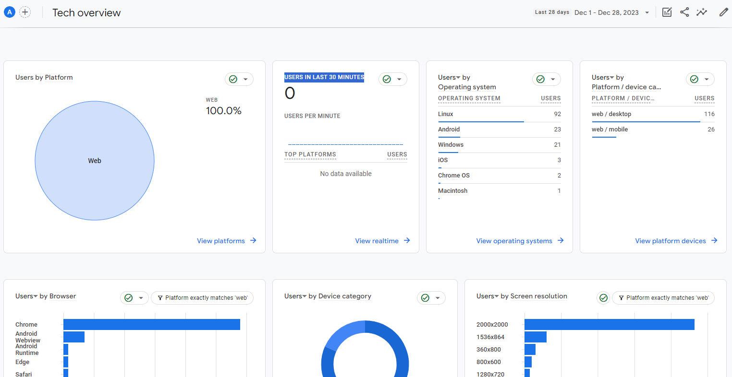732x377 pixels.
Task: Click the 'Platform exactly matches web' filter on Screen resolution card
Action: click(x=663, y=298)
